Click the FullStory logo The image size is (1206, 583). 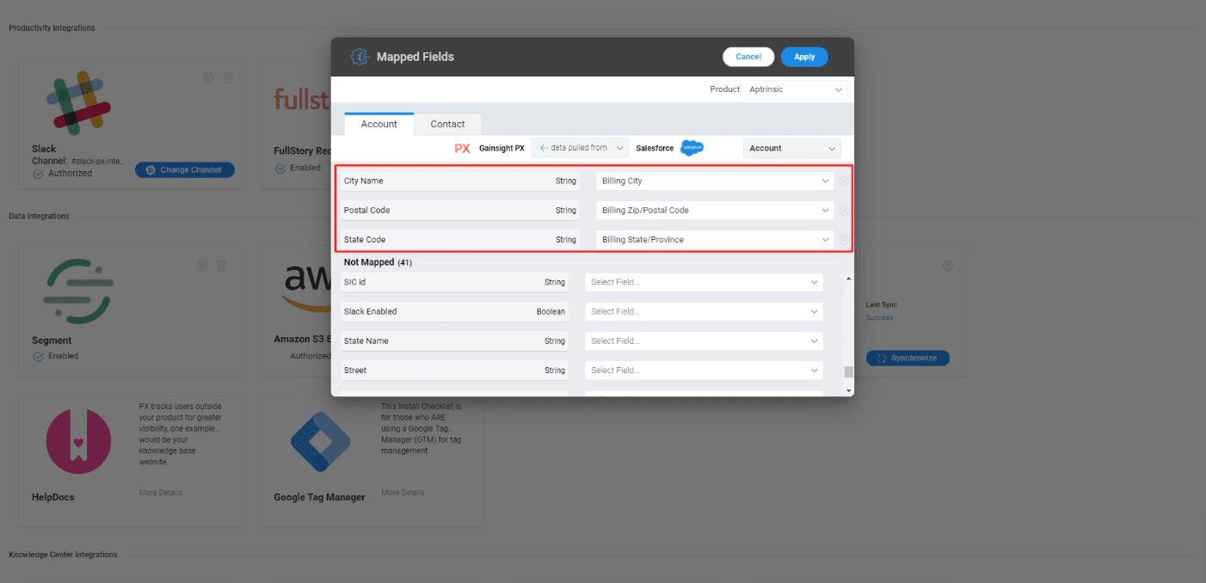point(303,99)
